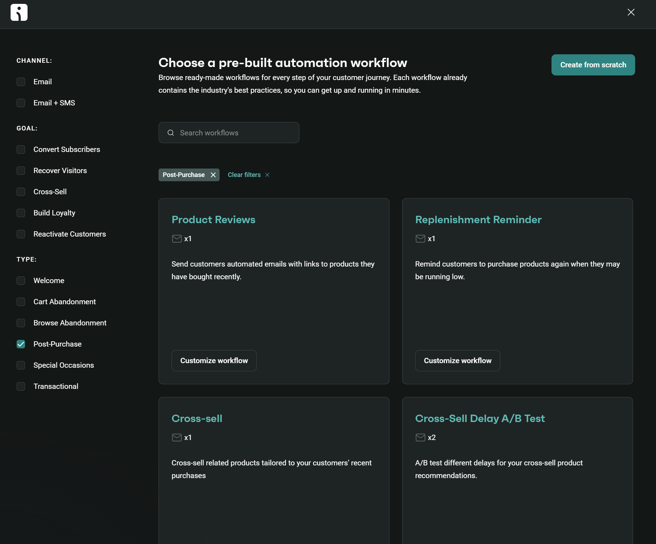Click the A/B test delays description text
The width and height of the screenshot is (656, 544).
pyautogui.click(x=499, y=469)
